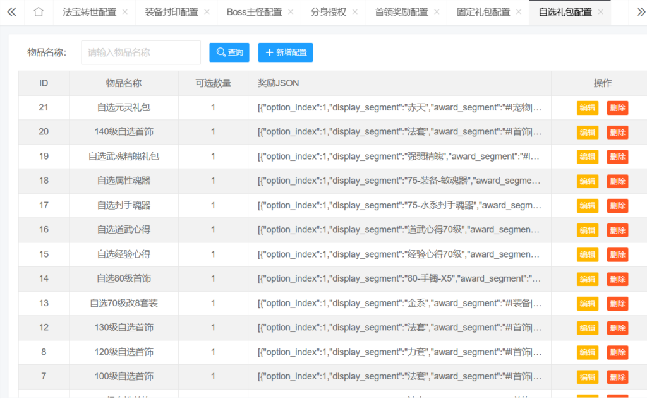The width and height of the screenshot is (647, 399).
Task: Click the 查询 search button
Action: (x=229, y=52)
